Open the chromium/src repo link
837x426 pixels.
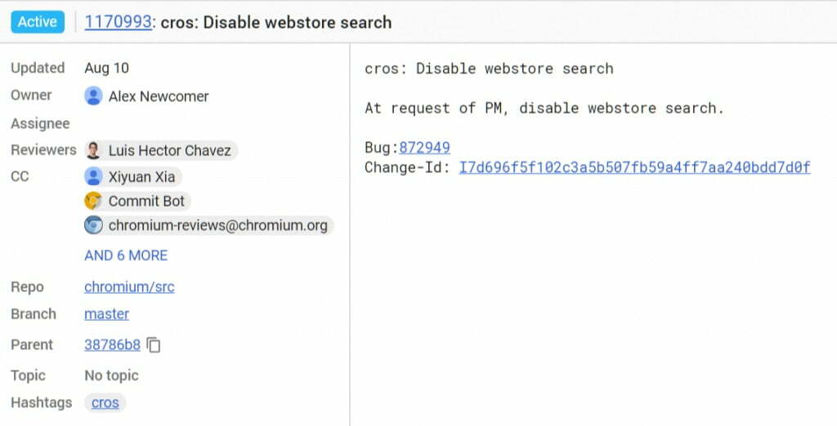[129, 286]
